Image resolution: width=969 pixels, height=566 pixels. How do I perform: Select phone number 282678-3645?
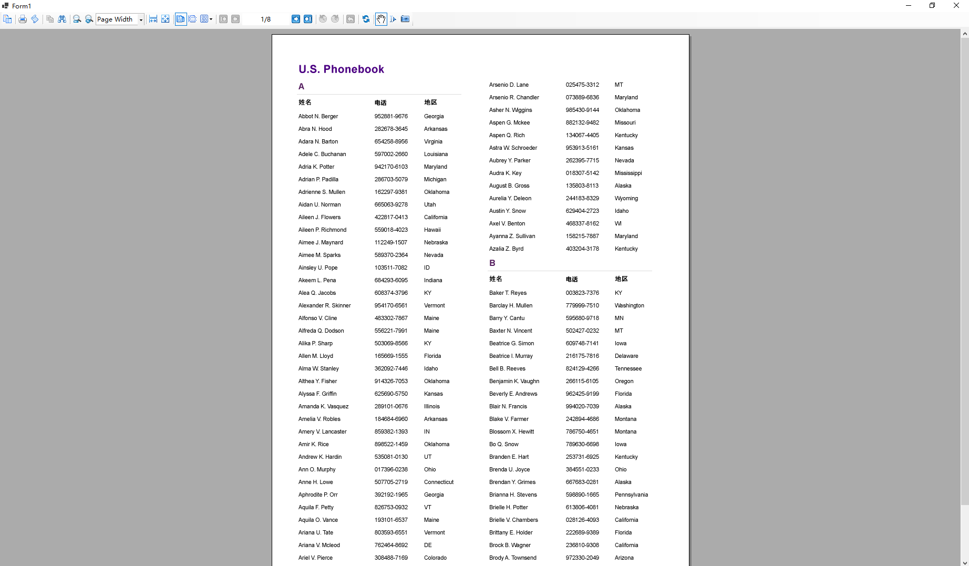coord(391,129)
